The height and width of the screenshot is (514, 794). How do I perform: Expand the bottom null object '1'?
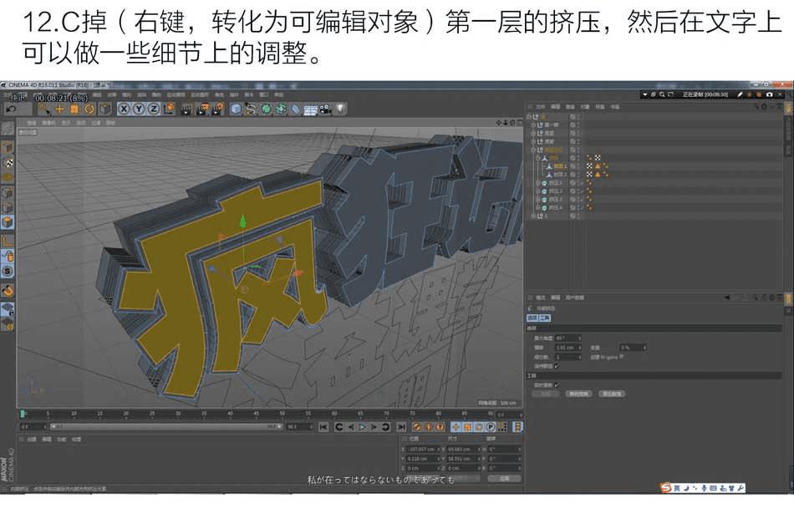tap(533, 216)
